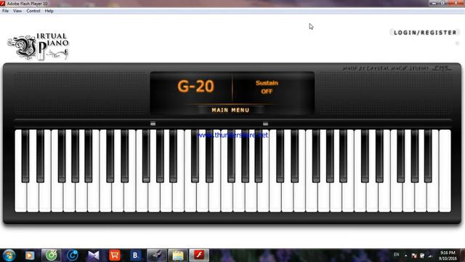Click the Adobe Flash Player title bar icon
The image size is (465, 262).
point(3,4)
